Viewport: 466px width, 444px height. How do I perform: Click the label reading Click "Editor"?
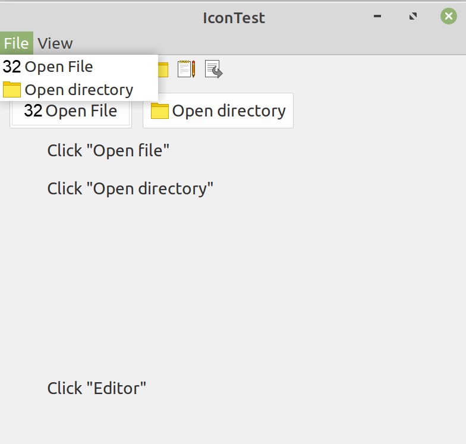[96, 388]
